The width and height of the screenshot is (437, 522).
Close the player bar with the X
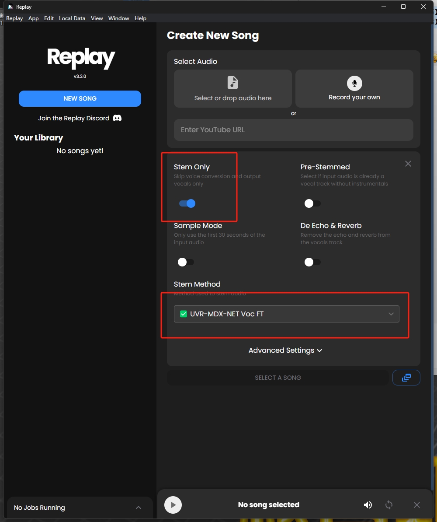(x=417, y=505)
